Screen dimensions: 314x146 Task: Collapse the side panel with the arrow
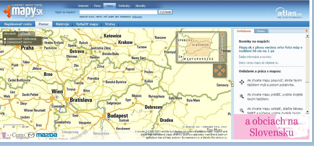coord(232,84)
